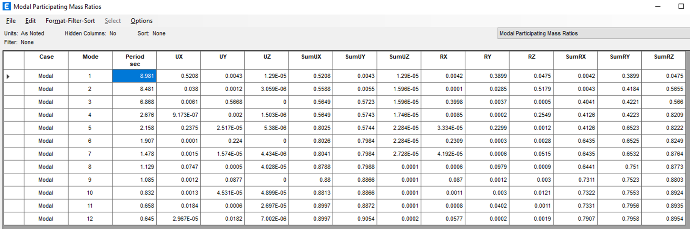The height and width of the screenshot is (229, 690).
Task: Select the UX cell 0.0747 in Mode 8
Action: pos(178,167)
